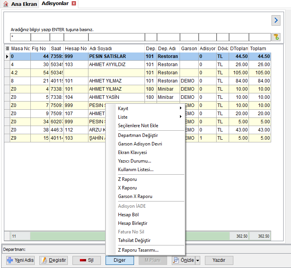
Task: Sort by Masa No column header
Action: pyautogui.click(x=20, y=49)
